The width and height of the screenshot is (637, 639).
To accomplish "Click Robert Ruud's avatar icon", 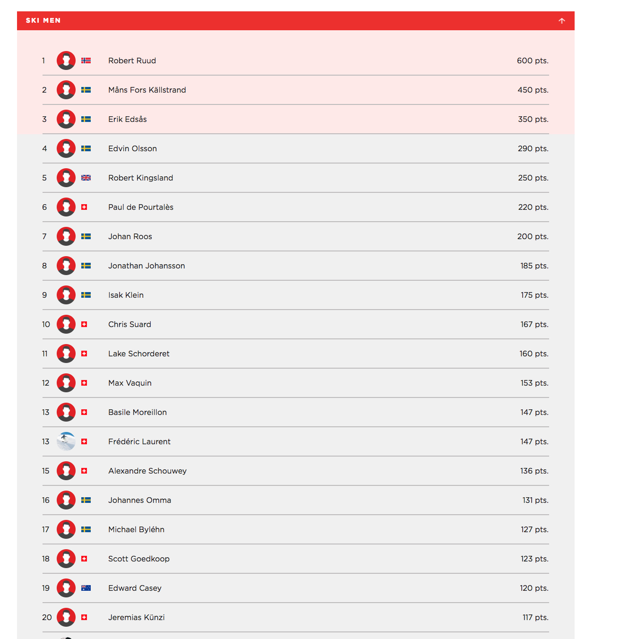I will [66, 60].
